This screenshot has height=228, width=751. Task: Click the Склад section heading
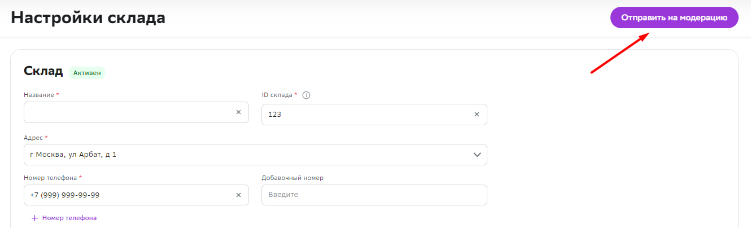pyautogui.click(x=43, y=71)
